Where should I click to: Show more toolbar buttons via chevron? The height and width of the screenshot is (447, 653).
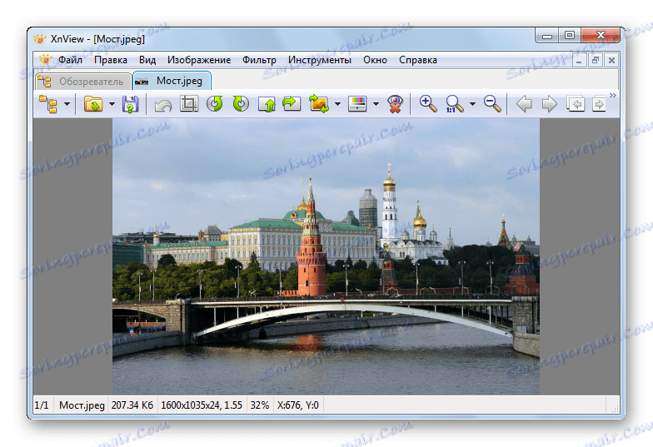[613, 95]
